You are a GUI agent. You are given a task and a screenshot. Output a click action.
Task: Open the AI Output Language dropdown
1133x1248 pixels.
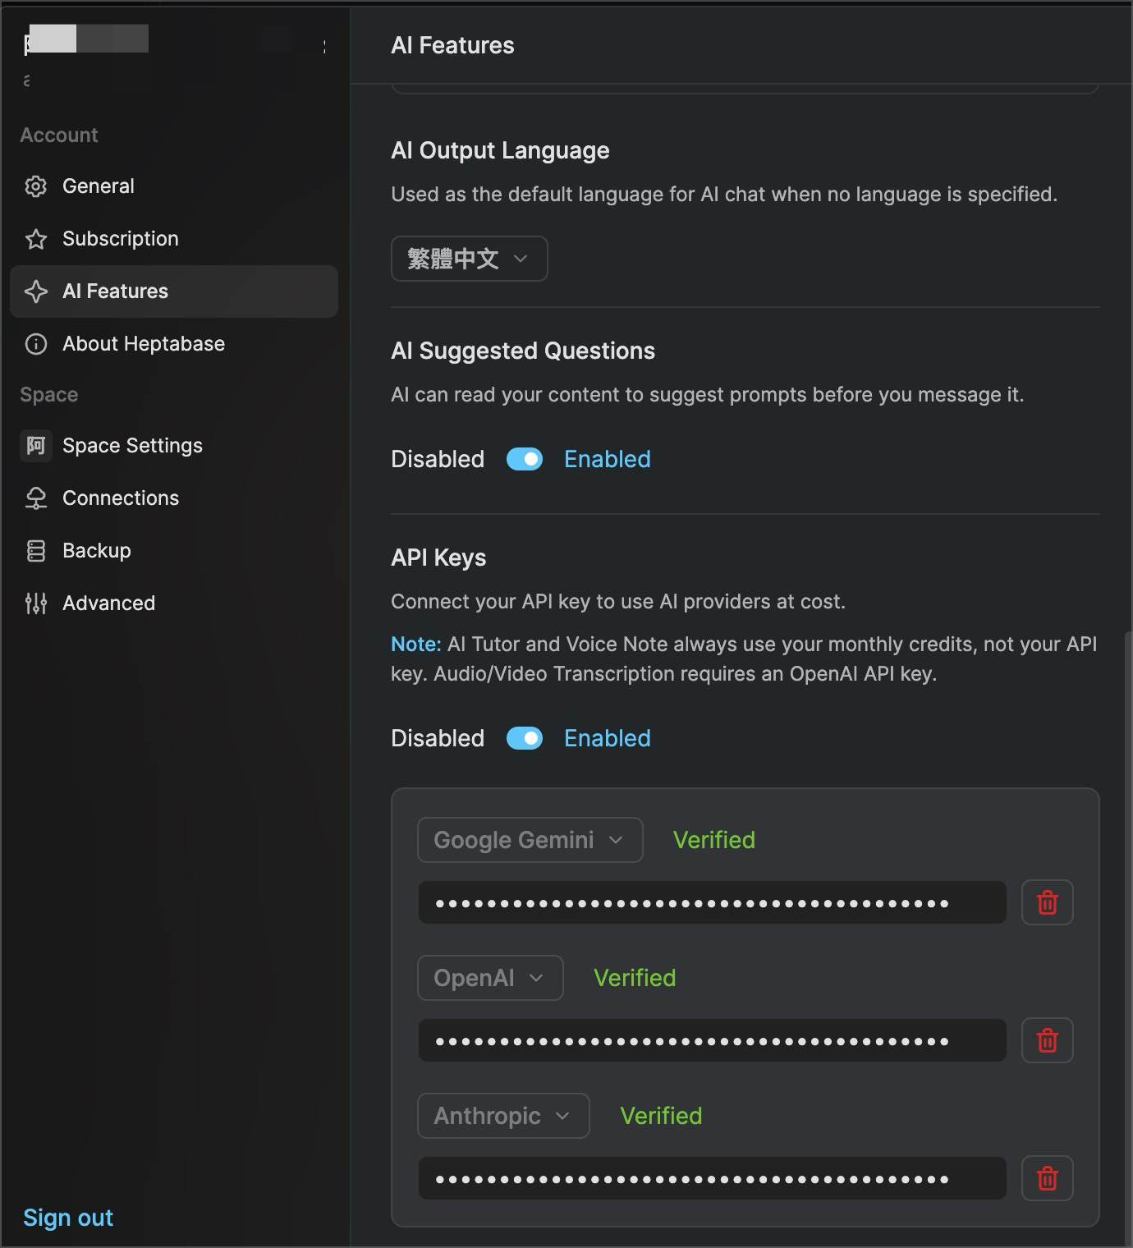469,259
